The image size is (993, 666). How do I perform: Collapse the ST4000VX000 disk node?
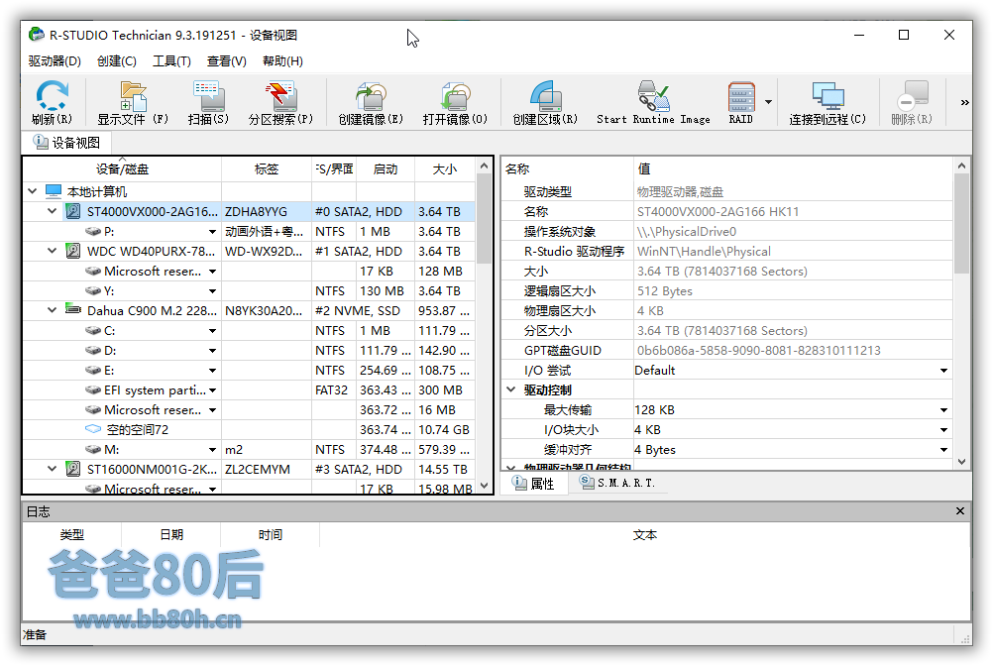(52, 211)
